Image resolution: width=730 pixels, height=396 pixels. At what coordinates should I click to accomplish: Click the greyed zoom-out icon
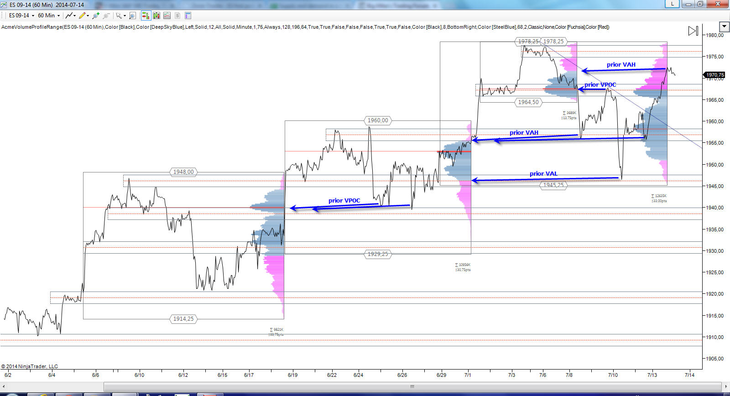pyautogui.click(x=106, y=16)
